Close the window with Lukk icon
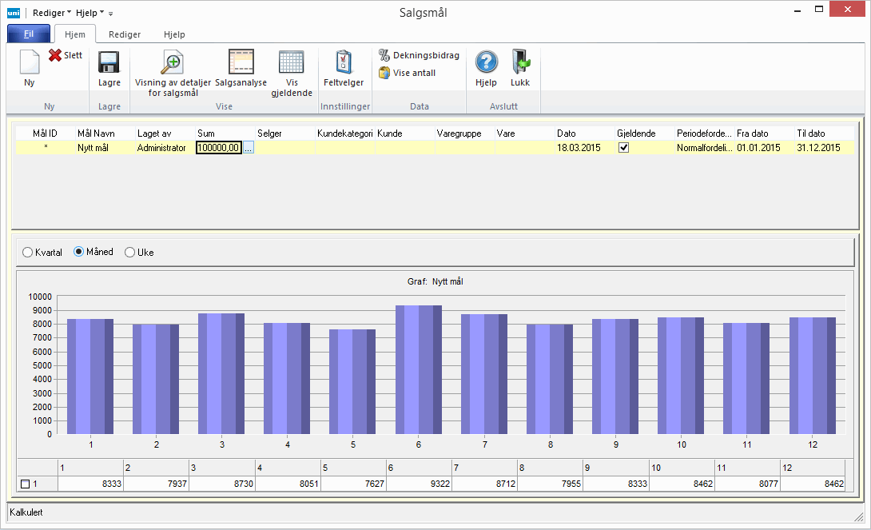Viewport: 871px width, 530px height. click(x=520, y=62)
